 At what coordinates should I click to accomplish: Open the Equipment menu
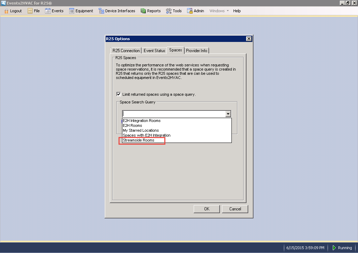pyautogui.click(x=81, y=11)
